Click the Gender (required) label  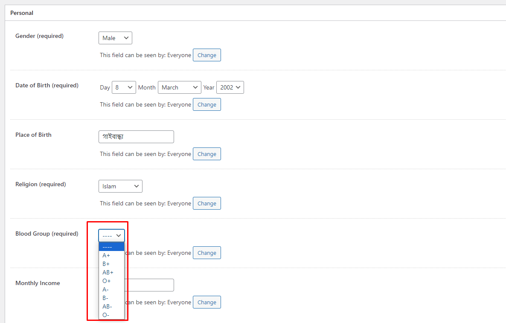click(x=39, y=36)
